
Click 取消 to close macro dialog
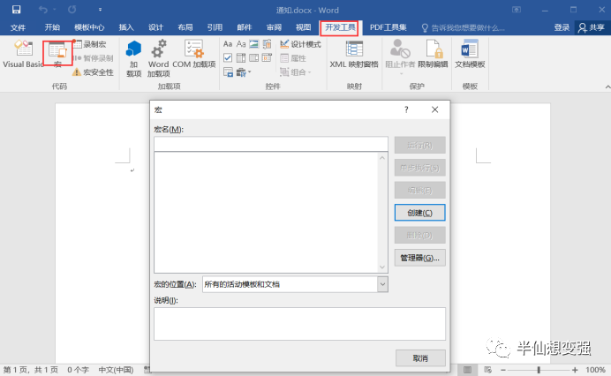[x=420, y=358]
